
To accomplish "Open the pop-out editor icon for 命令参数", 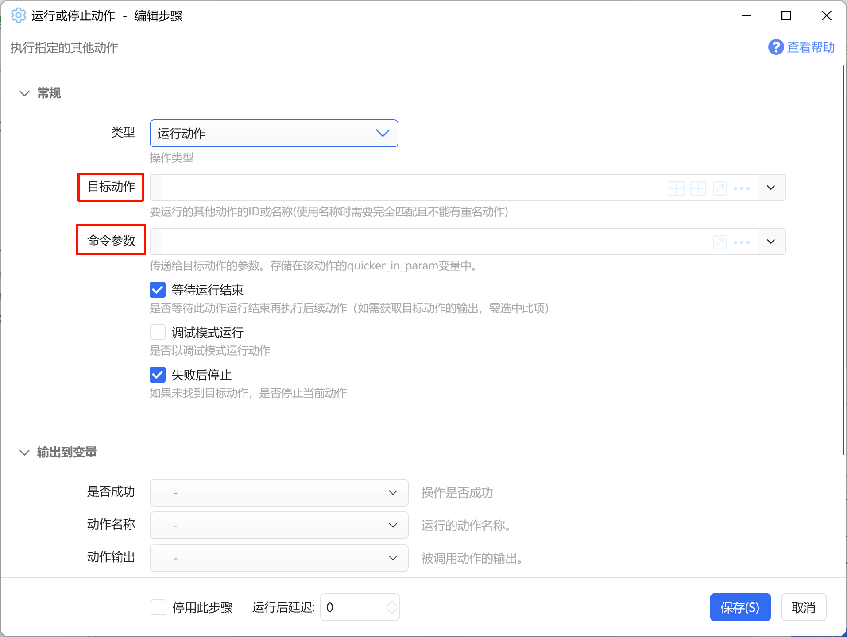I will pyautogui.click(x=719, y=242).
